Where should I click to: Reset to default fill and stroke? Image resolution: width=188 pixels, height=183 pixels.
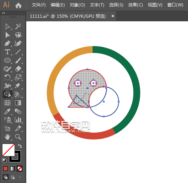(4, 160)
